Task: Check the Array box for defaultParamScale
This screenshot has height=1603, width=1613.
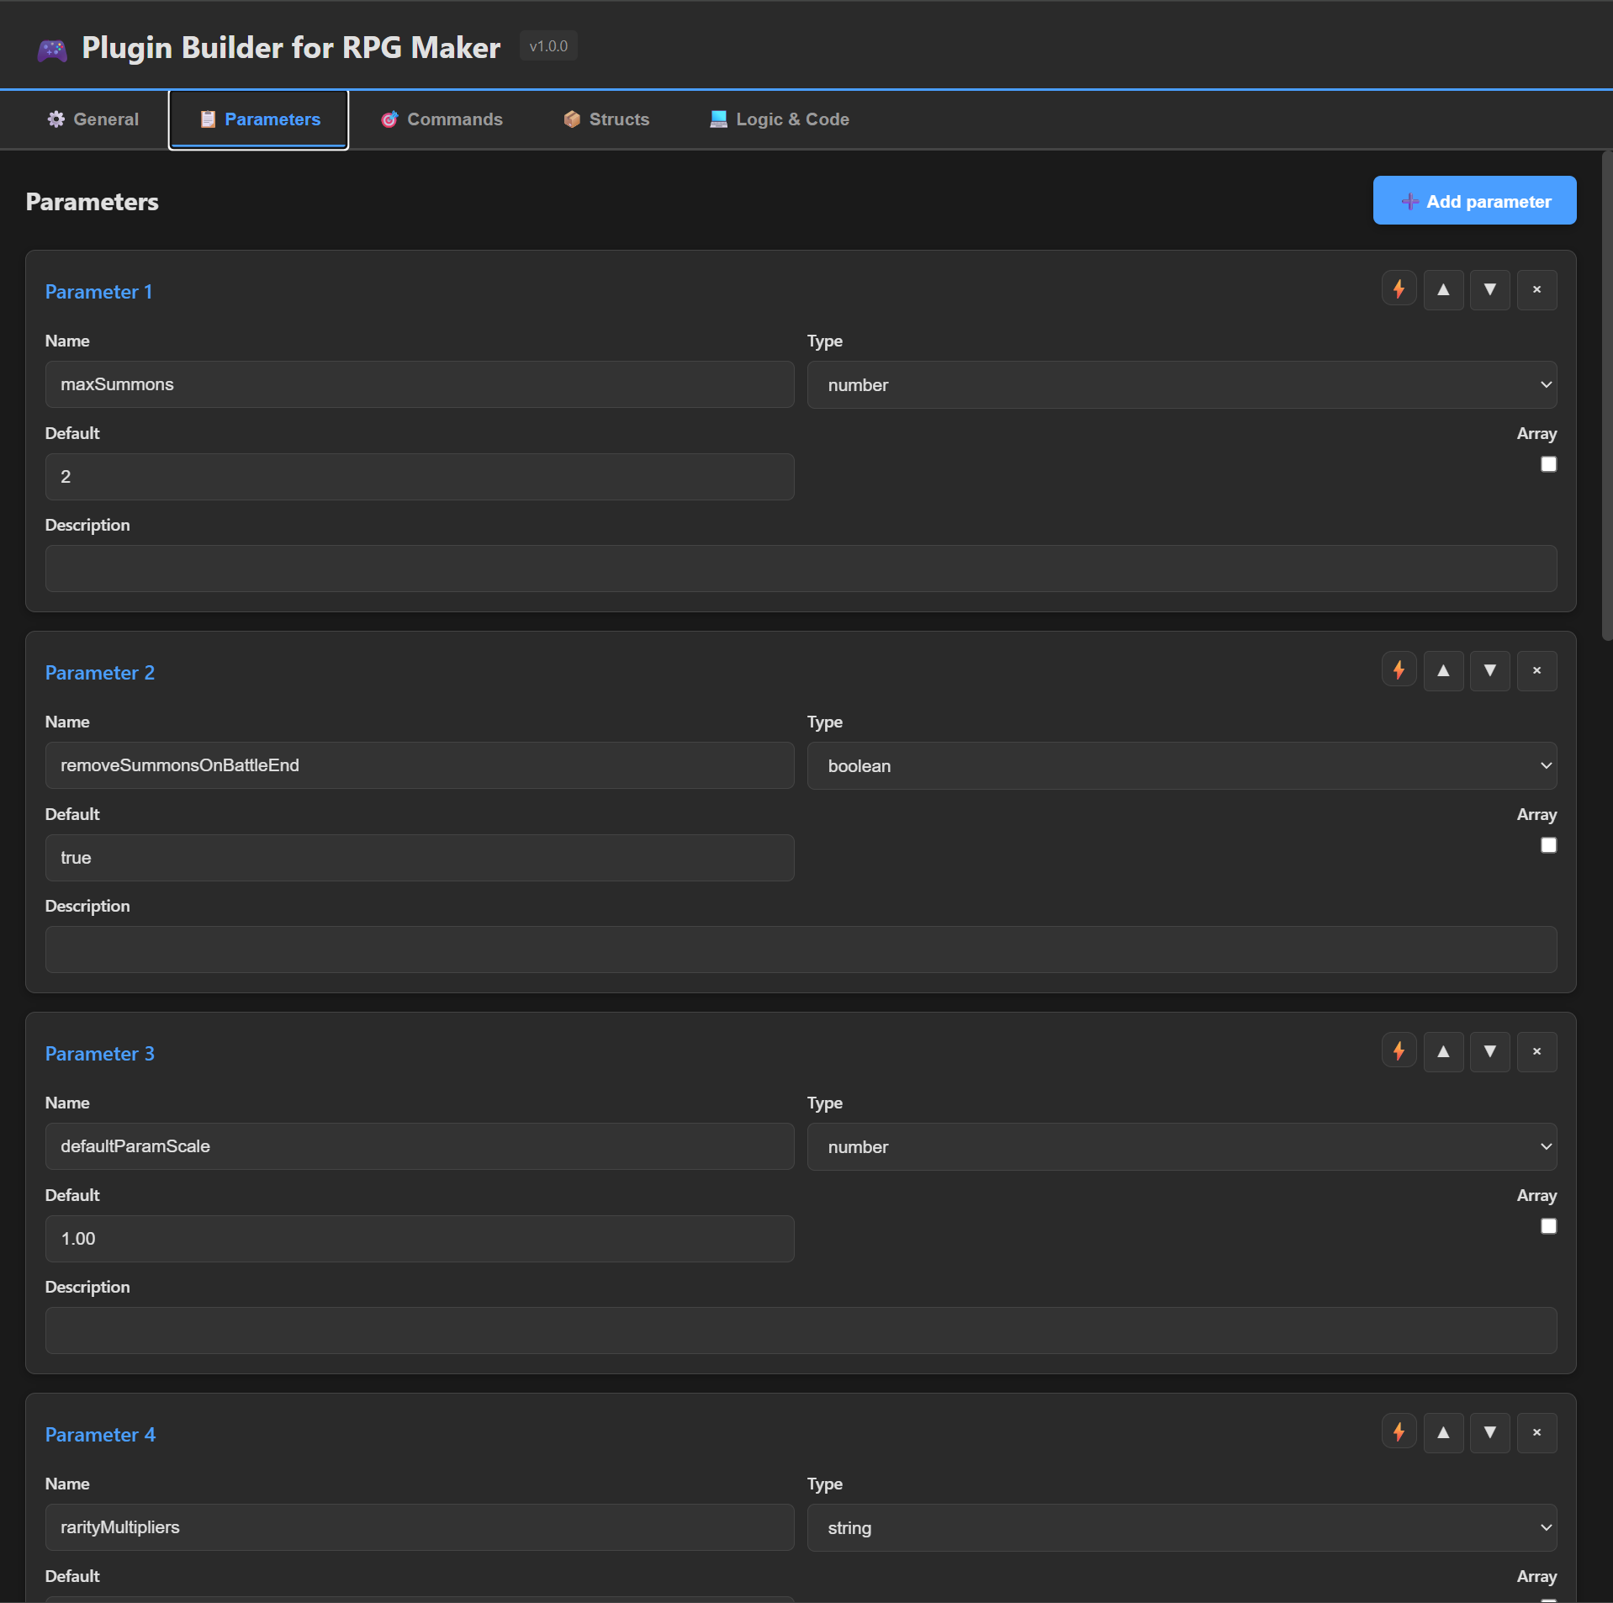Action: (x=1548, y=1226)
